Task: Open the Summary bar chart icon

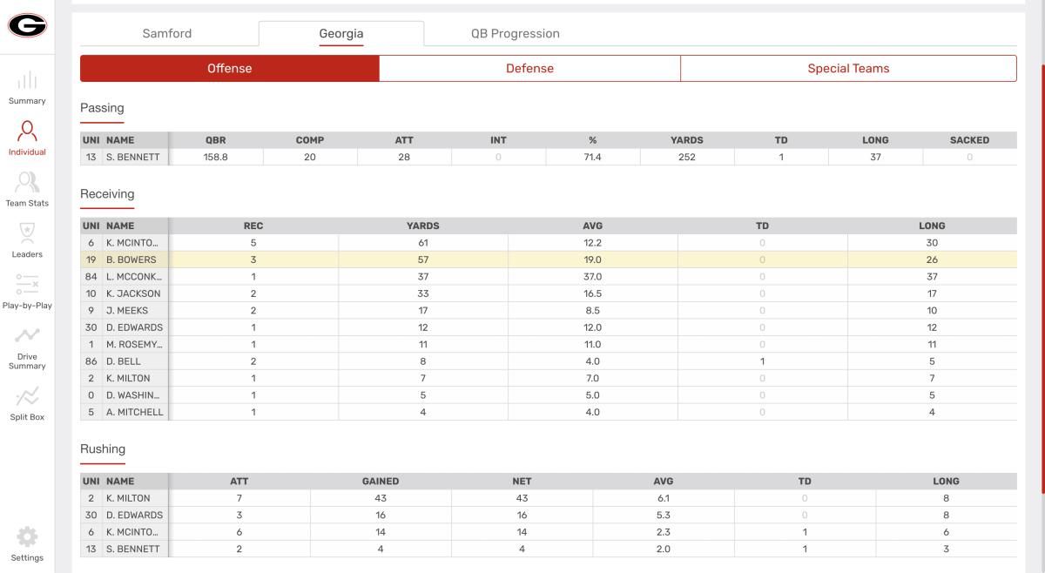Action: [x=27, y=80]
